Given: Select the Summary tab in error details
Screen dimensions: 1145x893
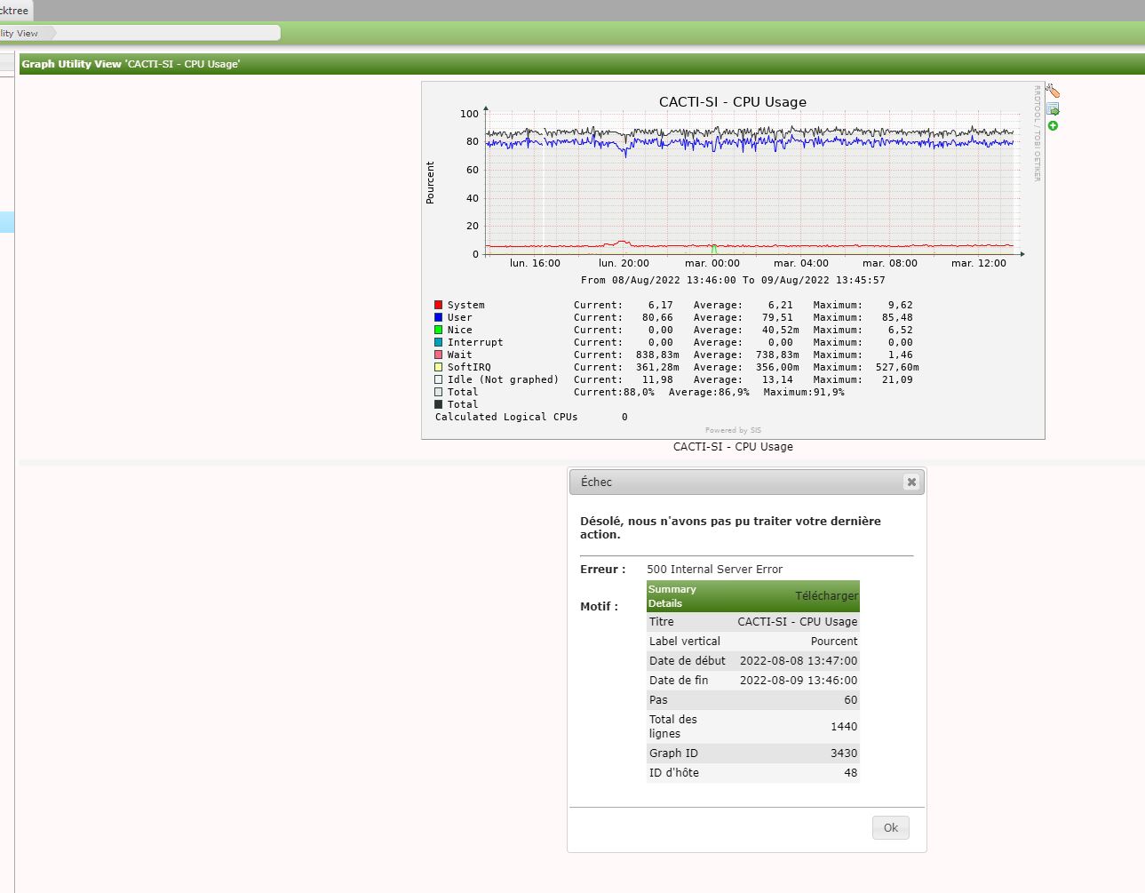Looking at the screenshot, I should point(672,589).
